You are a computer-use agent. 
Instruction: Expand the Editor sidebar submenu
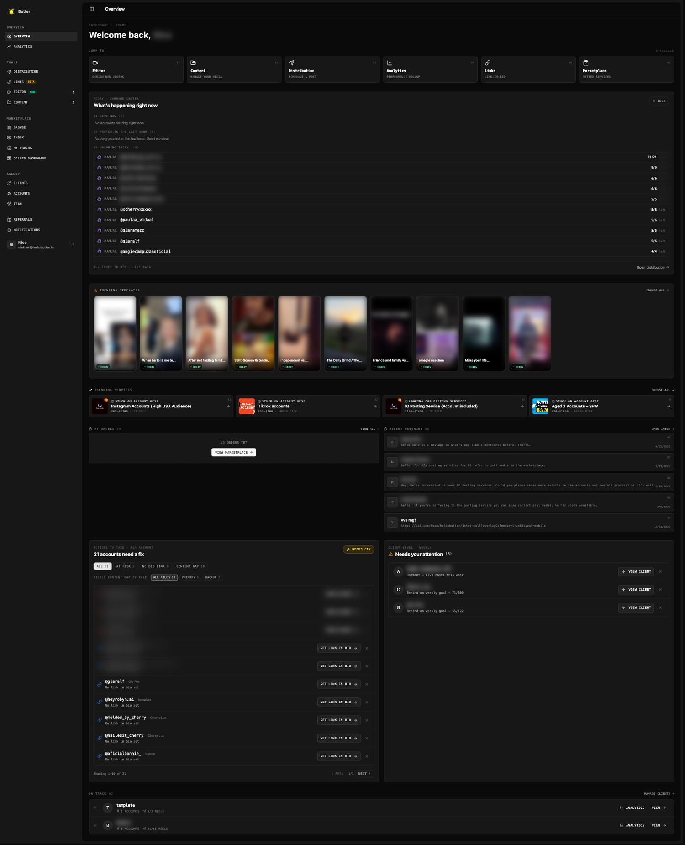pos(73,92)
